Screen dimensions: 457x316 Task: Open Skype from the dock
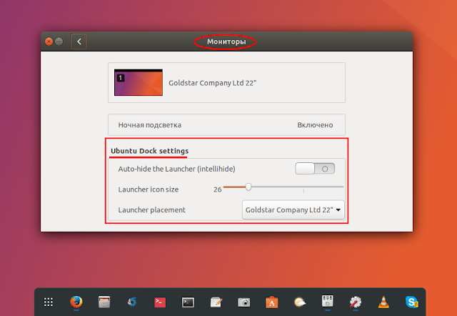[412, 302]
